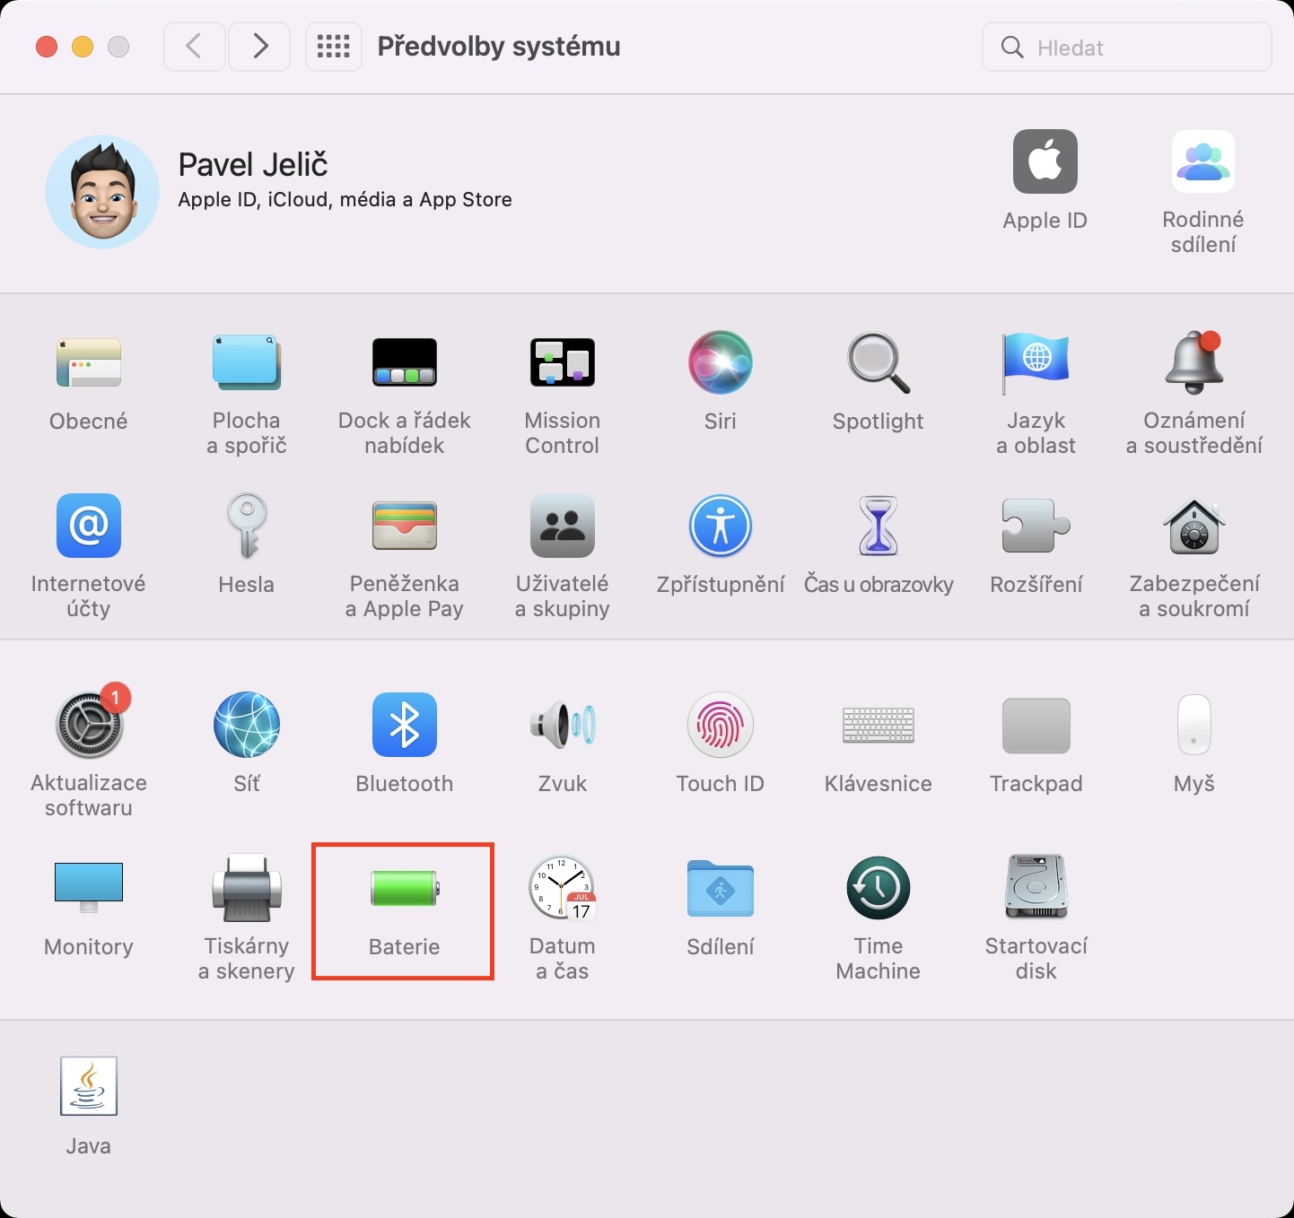Click Apple ID, iCloud, média a App Store text

click(x=345, y=199)
